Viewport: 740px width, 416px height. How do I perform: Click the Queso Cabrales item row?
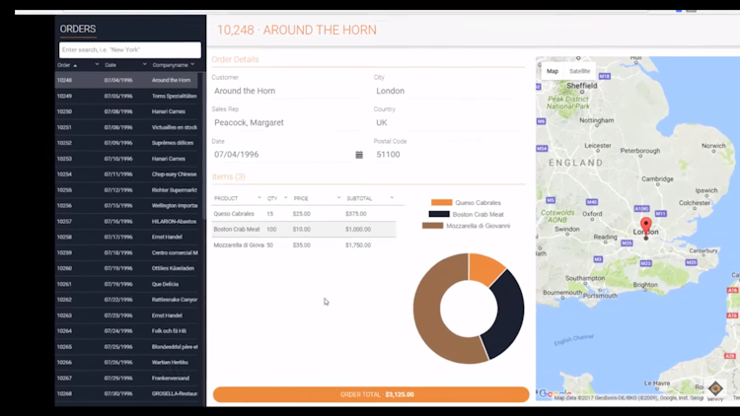304,214
